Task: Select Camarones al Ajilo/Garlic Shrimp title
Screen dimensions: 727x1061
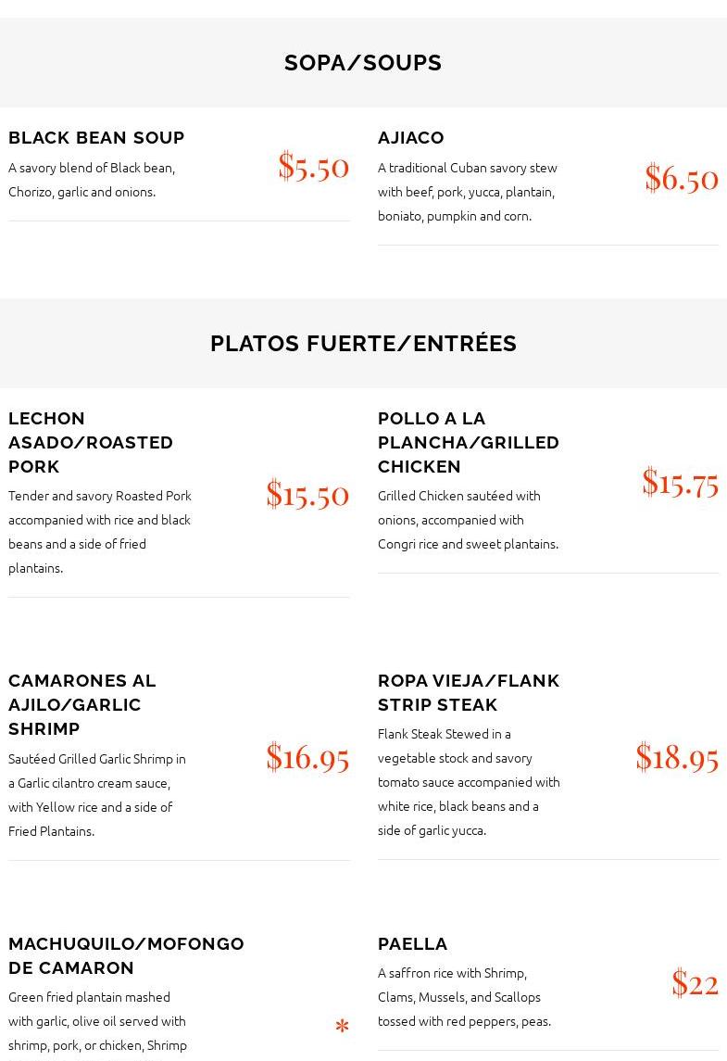Action: (81, 704)
